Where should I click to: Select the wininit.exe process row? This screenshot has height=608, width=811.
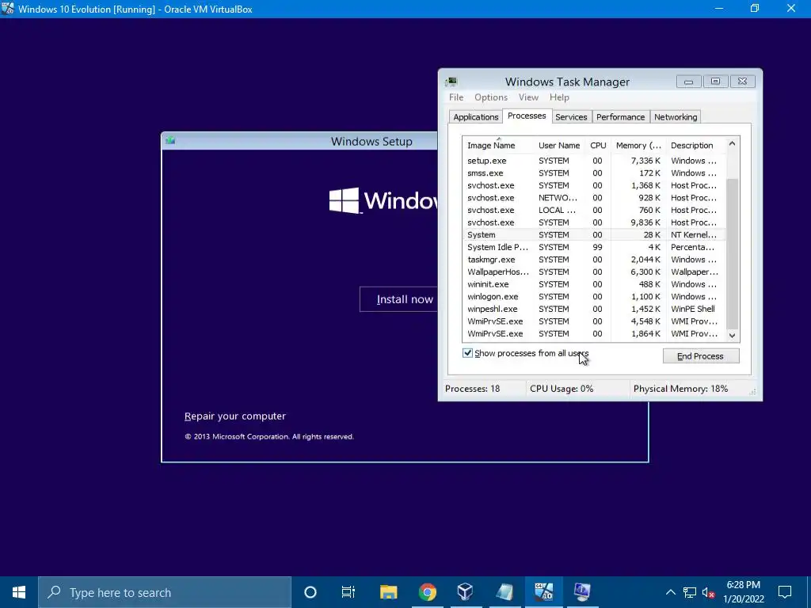(x=594, y=284)
